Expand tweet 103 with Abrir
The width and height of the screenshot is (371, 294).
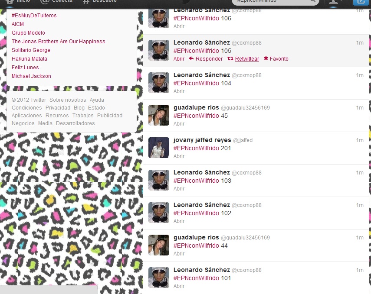click(179, 189)
